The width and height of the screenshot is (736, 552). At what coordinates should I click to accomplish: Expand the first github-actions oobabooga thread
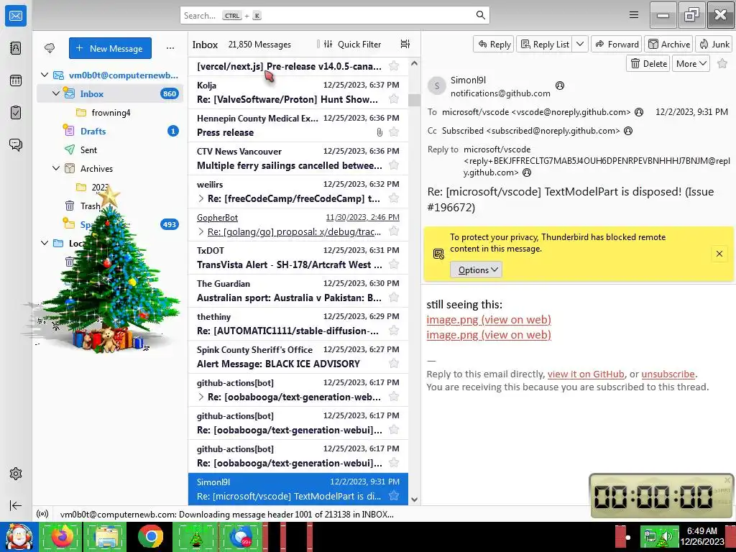(201, 397)
